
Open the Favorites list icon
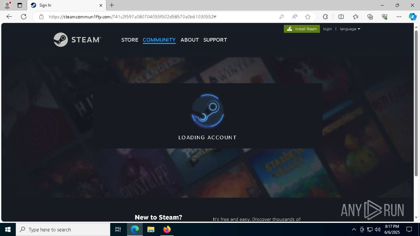(x=356, y=17)
